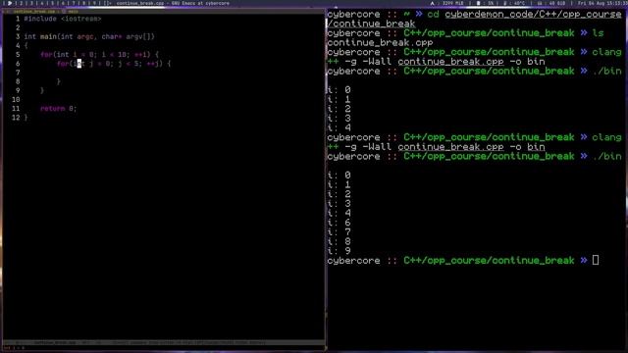Click output line 'i: 6' in terminal
628x353 pixels.
[340, 223]
